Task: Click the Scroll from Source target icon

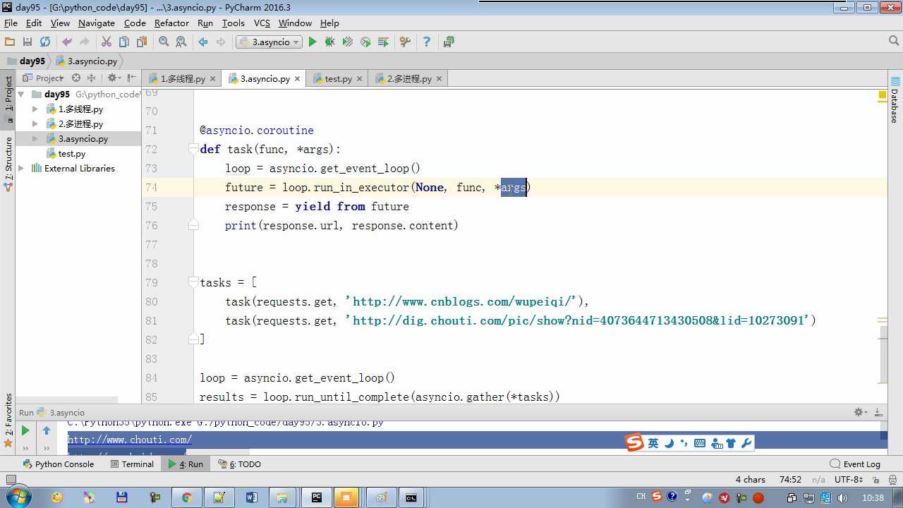Action: 76,78
